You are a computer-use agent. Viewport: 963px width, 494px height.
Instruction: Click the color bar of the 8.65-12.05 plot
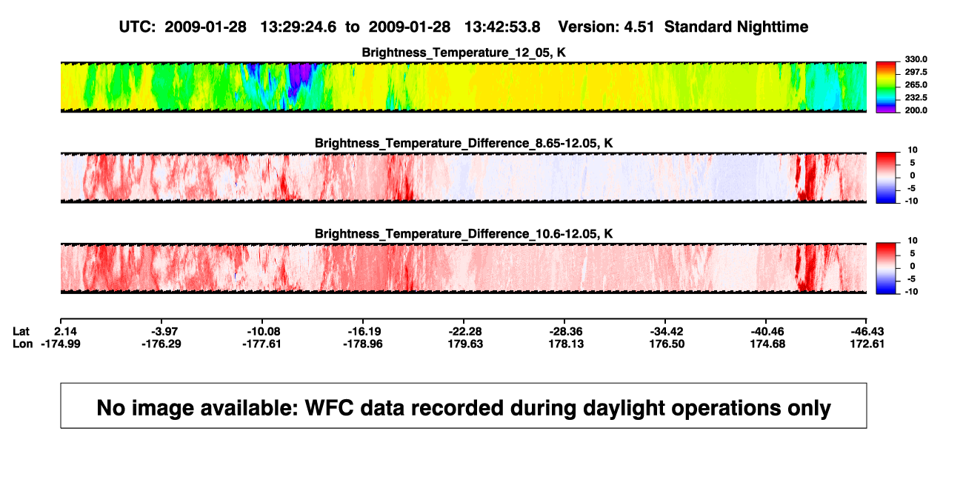click(x=887, y=178)
